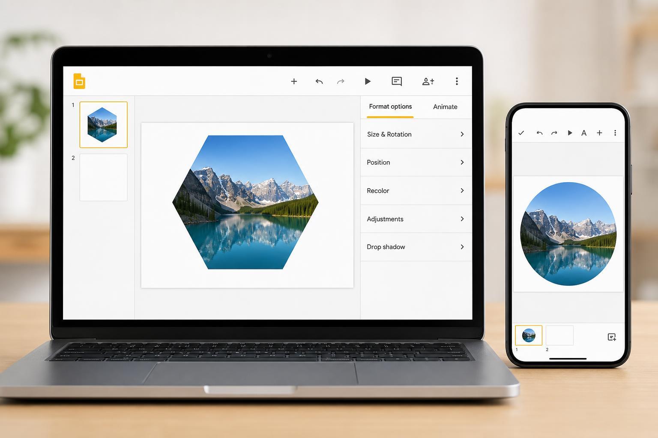Open comments icon in laptop toolbar
This screenshot has height=438, width=658.
click(x=397, y=81)
